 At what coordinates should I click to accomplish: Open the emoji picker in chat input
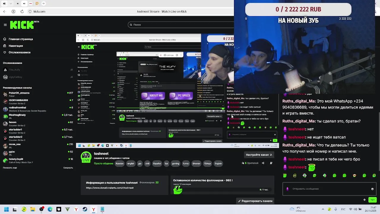(x=372, y=189)
